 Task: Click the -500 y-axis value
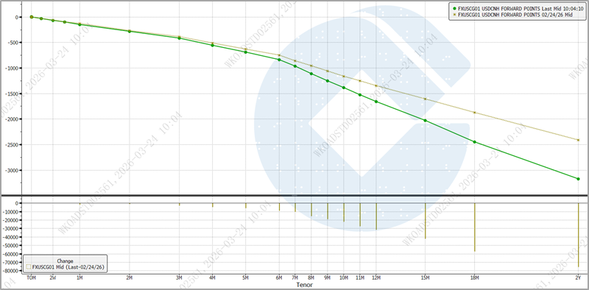13,43
